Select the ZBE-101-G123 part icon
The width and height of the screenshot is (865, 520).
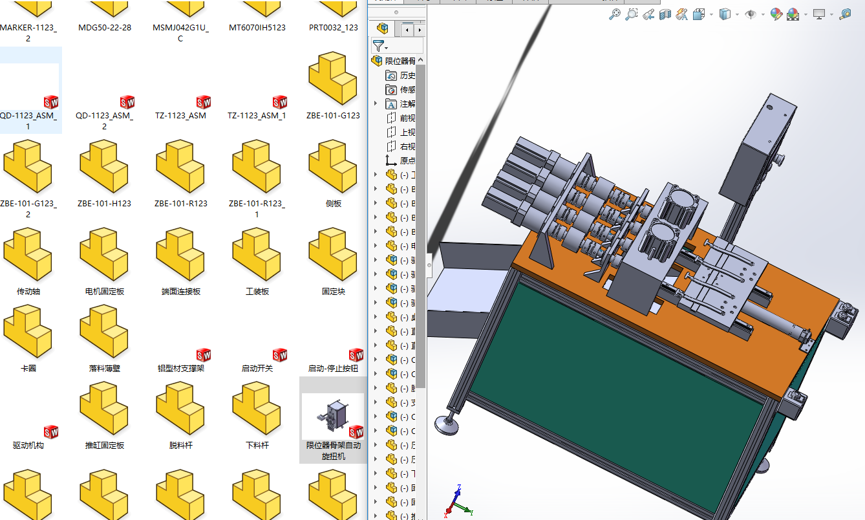(333, 78)
